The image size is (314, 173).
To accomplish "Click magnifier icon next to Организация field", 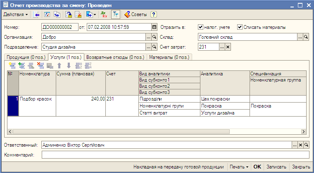I will 155,37.
